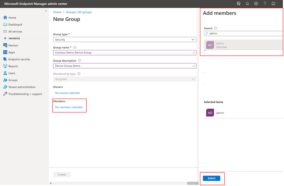This screenshot has height=186, width=284.
Task: Open the directory and subscription filter icon
Action: coord(238,4)
